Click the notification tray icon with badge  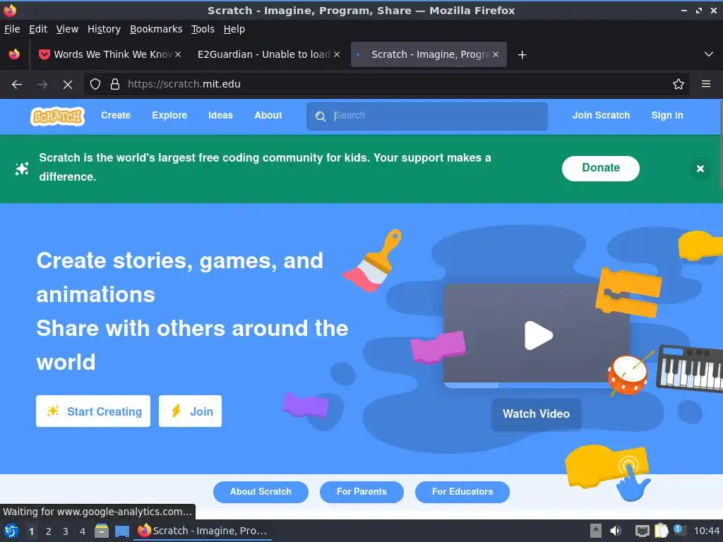coord(680,531)
